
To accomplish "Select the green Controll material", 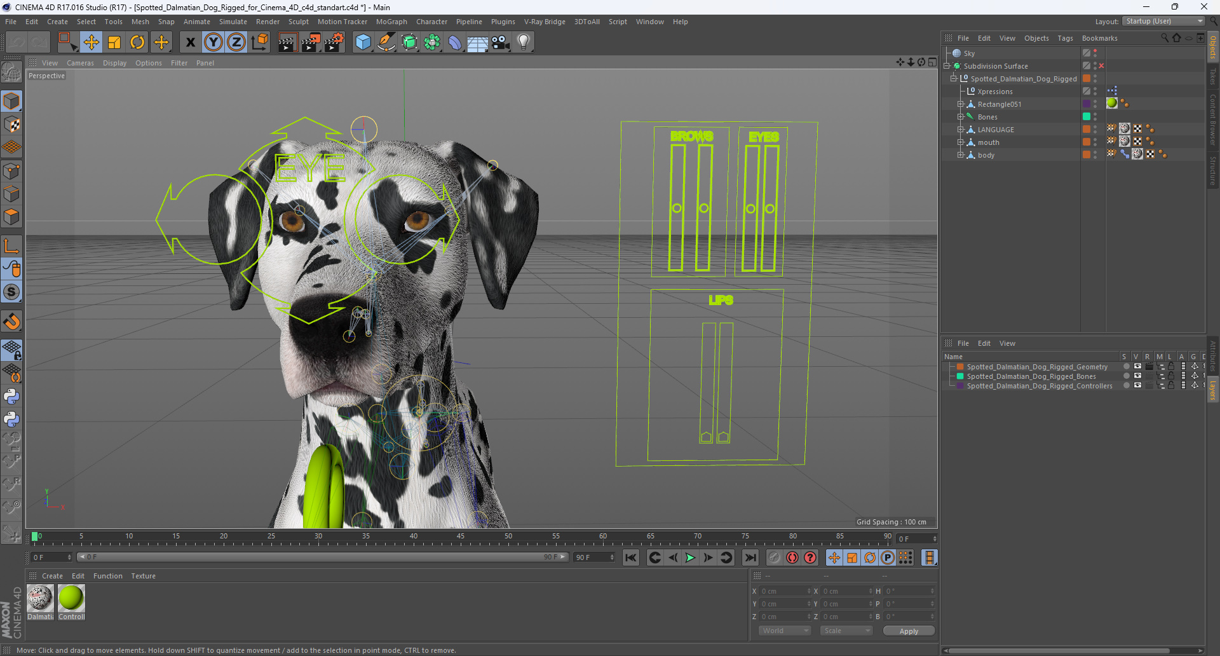I will coord(71,598).
